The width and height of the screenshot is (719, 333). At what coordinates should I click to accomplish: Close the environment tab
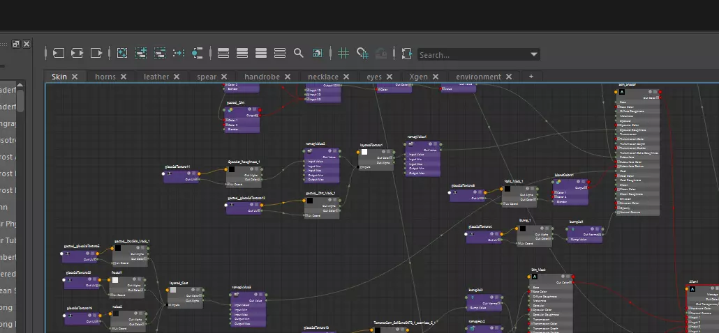coord(508,77)
